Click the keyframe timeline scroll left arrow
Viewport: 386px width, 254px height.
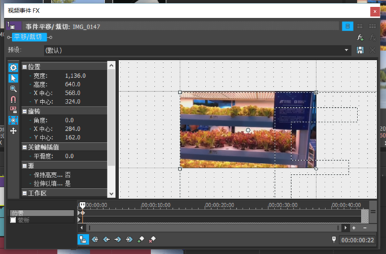(82, 228)
